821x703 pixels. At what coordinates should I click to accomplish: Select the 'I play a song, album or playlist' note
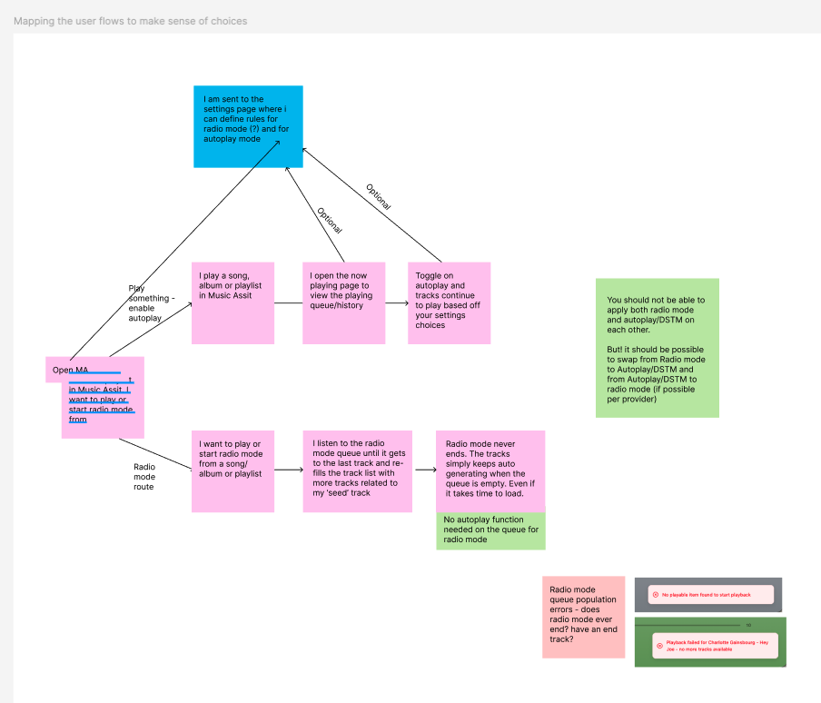pyautogui.click(x=232, y=303)
